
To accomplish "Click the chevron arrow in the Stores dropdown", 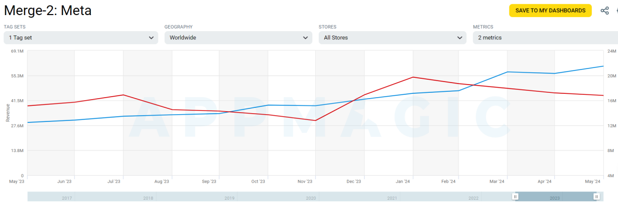I will point(460,37).
